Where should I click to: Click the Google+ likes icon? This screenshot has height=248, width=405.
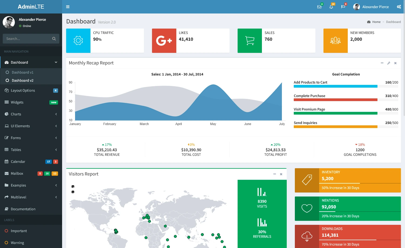click(164, 41)
